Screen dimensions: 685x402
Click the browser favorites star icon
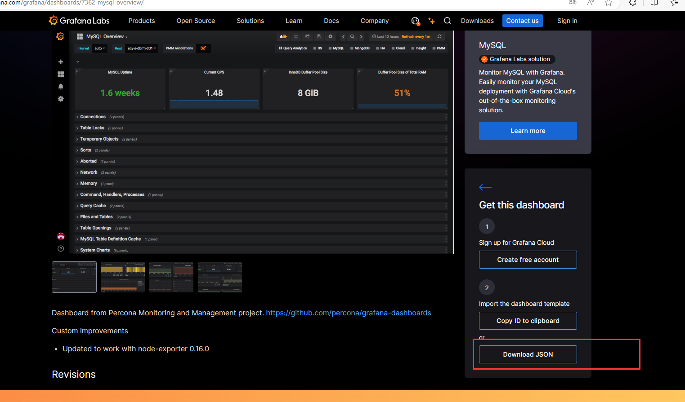point(609,3)
